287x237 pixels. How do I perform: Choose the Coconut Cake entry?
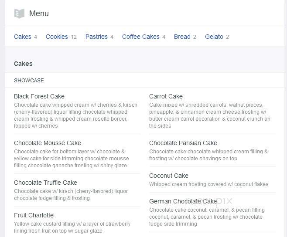tap(168, 176)
